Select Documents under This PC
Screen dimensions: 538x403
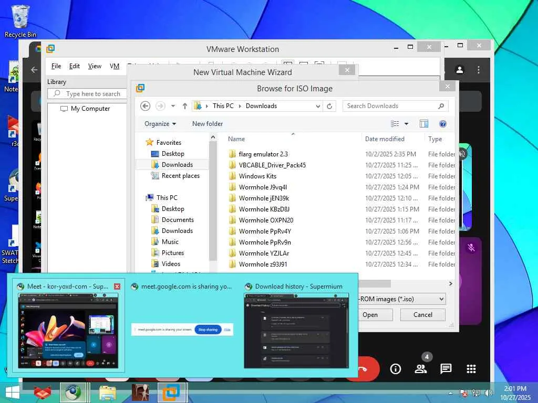172,220
